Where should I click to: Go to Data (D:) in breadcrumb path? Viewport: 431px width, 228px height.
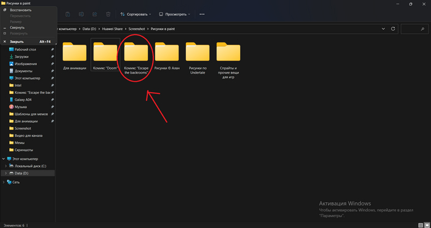pyautogui.click(x=89, y=29)
